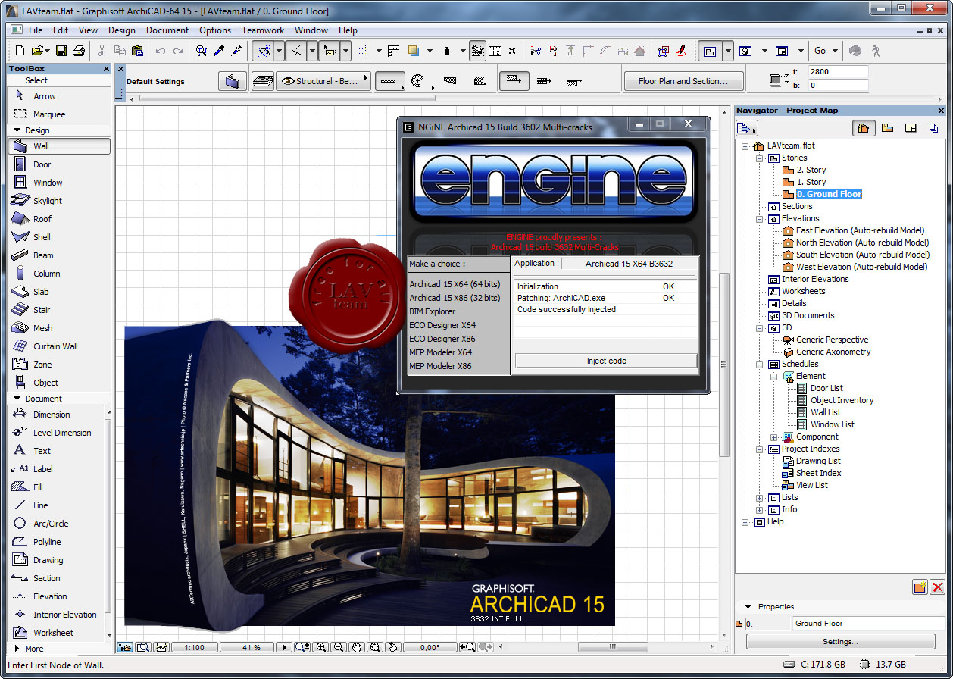953x679 pixels.
Task: Expand the Info tree node
Action: (x=760, y=510)
